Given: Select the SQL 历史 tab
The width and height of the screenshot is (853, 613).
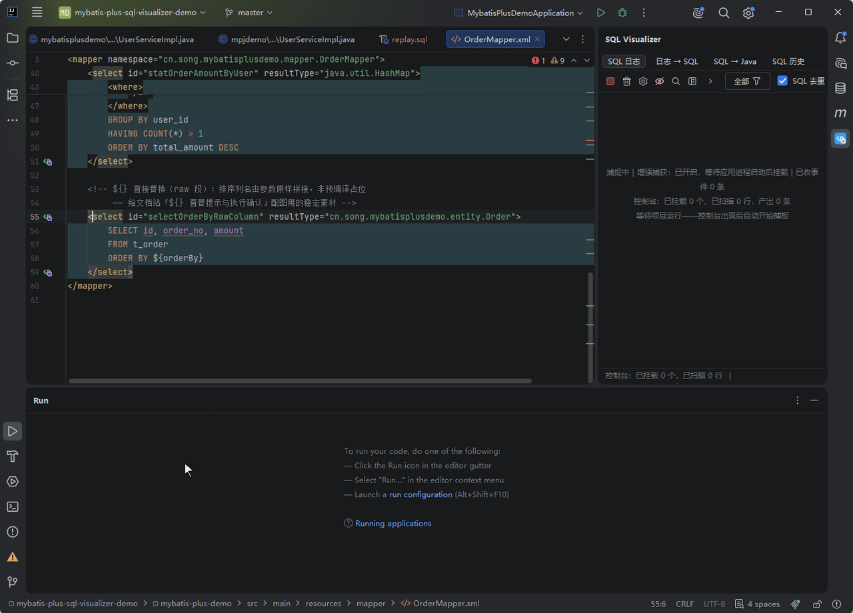Looking at the screenshot, I should tap(788, 61).
